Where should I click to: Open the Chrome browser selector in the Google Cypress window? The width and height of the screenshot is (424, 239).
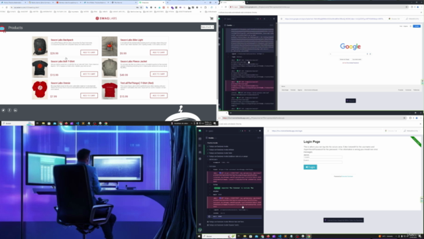[395, 19]
